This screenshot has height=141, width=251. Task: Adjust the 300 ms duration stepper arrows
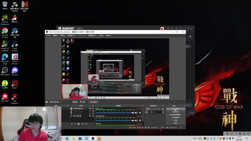pyautogui.click(x=163, y=112)
